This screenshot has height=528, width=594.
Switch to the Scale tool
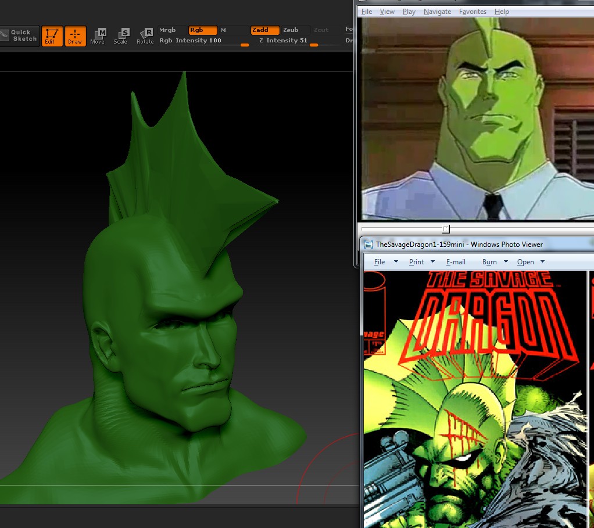pos(121,36)
